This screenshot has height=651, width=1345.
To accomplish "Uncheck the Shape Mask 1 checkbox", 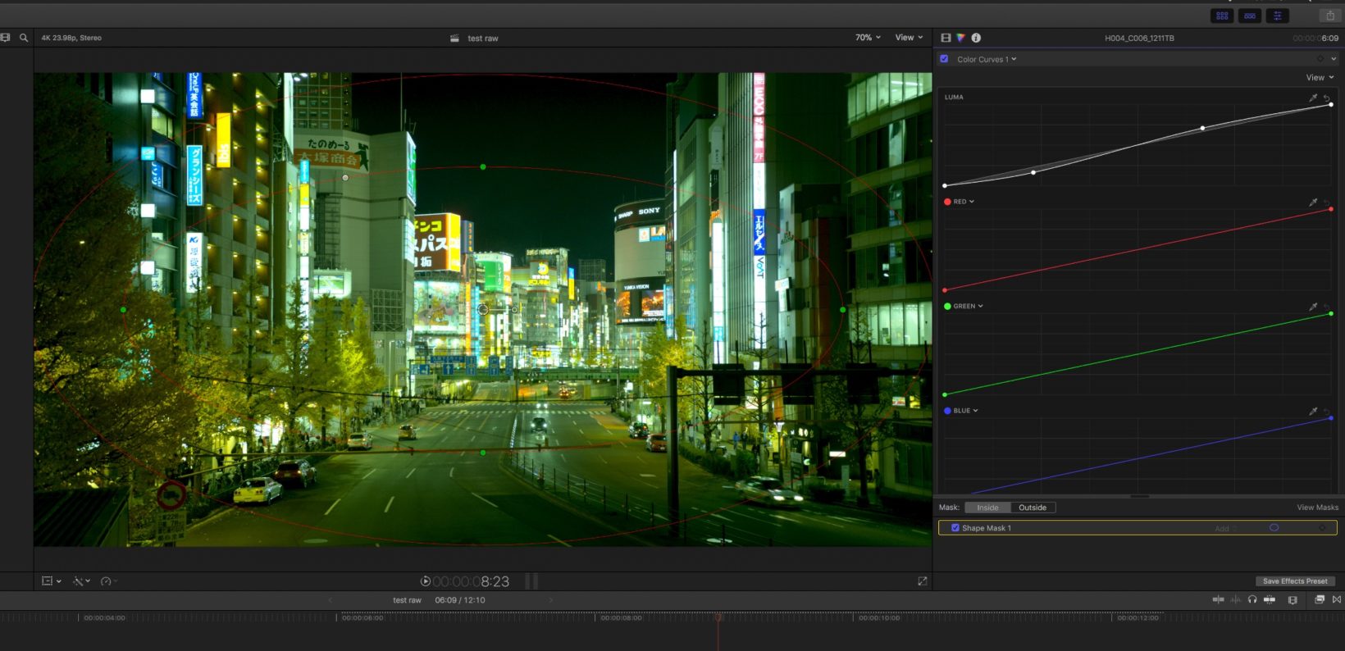I will [x=955, y=528].
